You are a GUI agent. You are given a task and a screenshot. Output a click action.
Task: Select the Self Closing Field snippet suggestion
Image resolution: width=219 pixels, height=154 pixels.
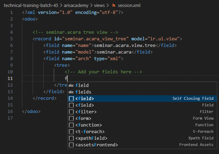(x=142, y=98)
